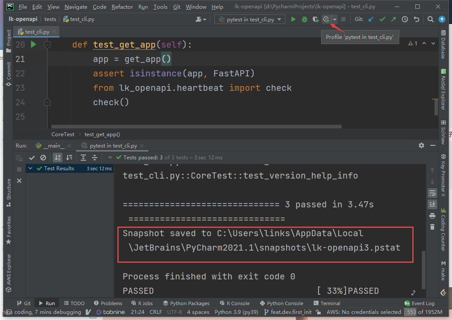Click the warning count indicator
Screen dimensions: 452x320
(412, 44)
